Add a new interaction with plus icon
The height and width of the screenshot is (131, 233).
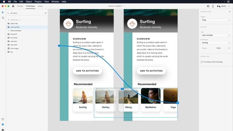point(230,12)
